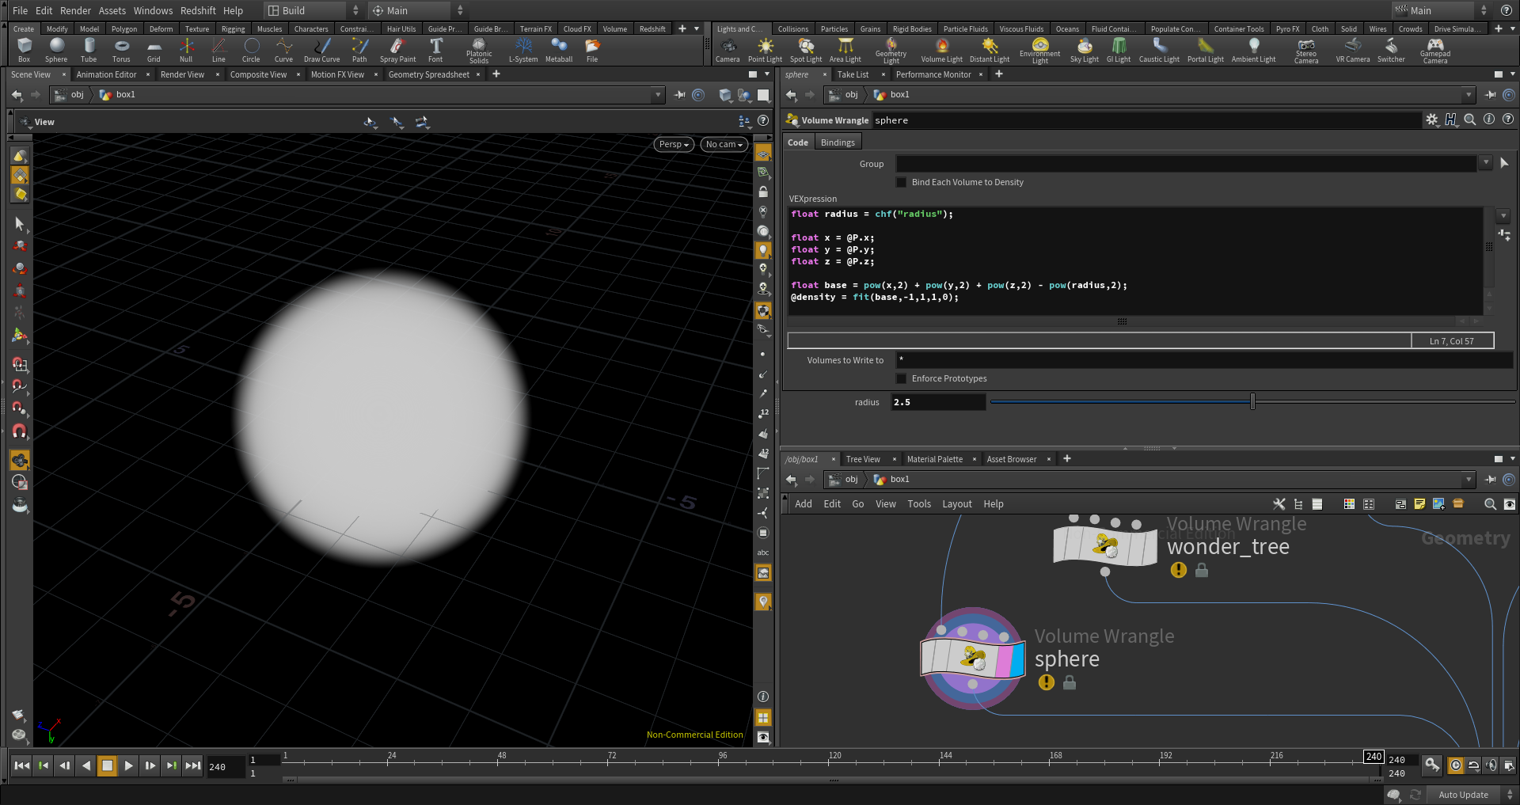The width and height of the screenshot is (1520, 805).
Task: Click the radius value field
Action: (x=938, y=402)
